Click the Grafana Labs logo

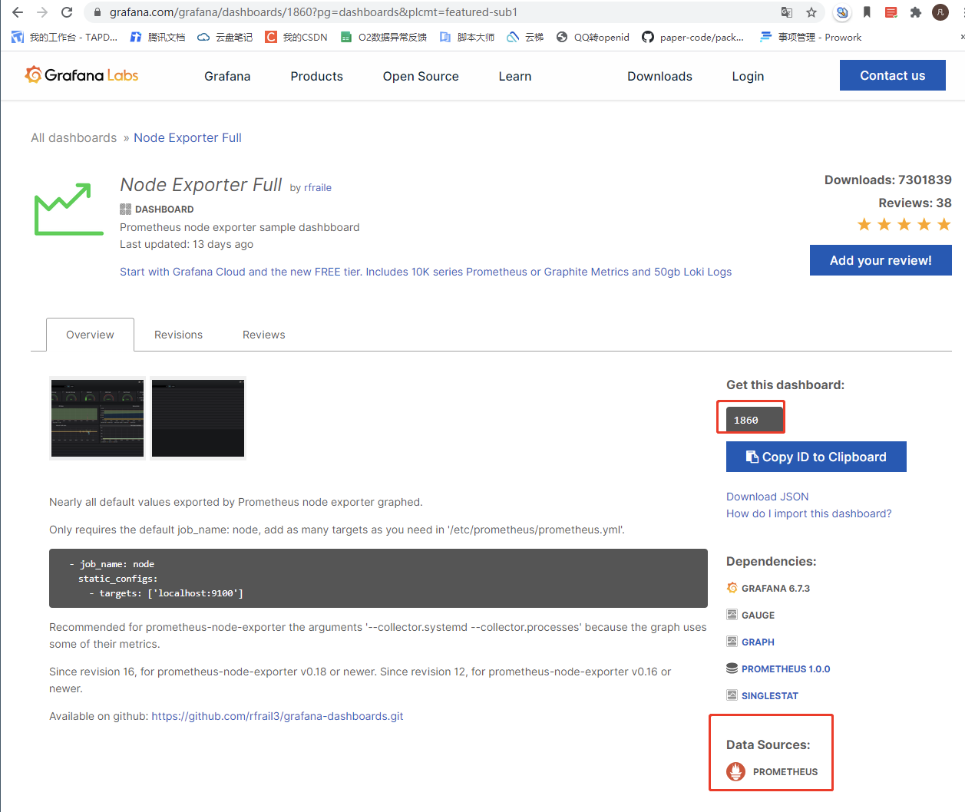tap(81, 74)
